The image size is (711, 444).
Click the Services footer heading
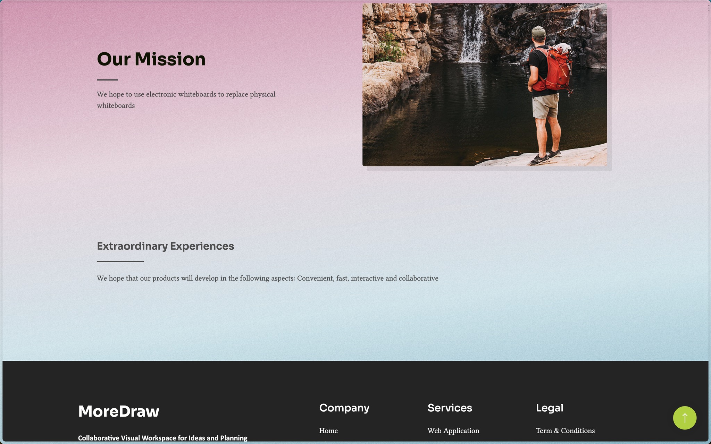(x=449, y=408)
